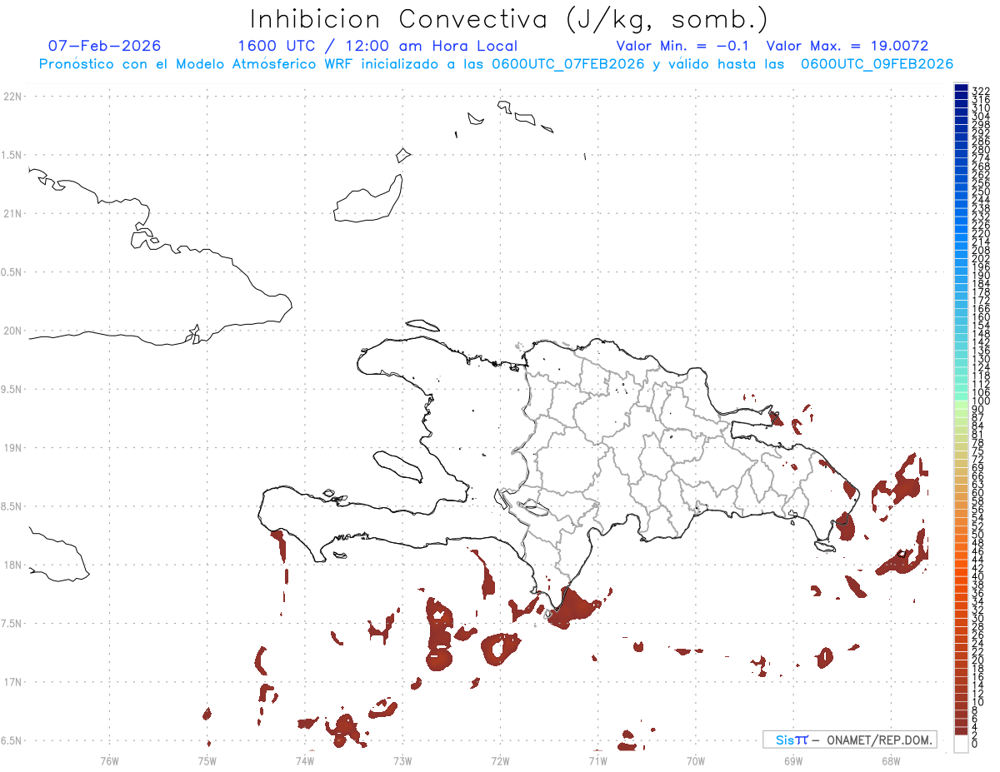Click the "22N" latitude label
Image resolution: width=1000 pixels, height=772 pixels.
coord(12,97)
